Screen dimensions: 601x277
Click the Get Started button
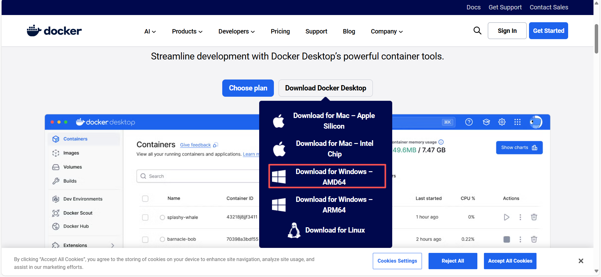point(548,31)
